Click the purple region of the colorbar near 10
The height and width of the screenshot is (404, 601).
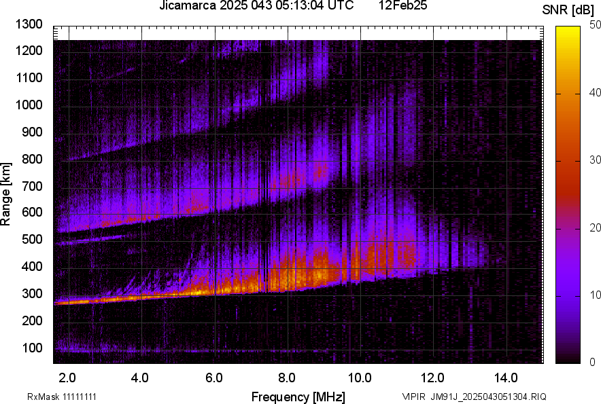pos(569,295)
